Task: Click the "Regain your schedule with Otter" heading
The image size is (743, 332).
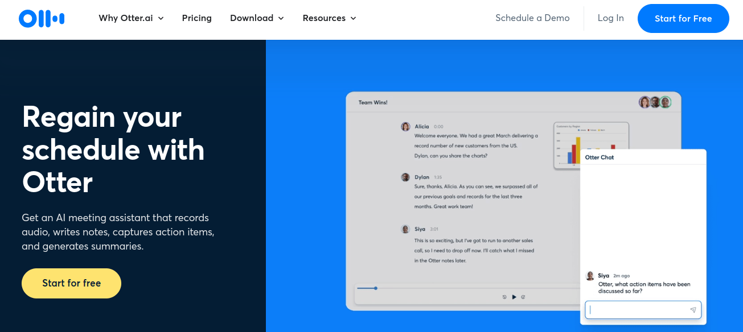Action: (113, 150)
